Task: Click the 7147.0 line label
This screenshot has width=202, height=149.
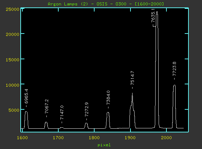Action: (x=62, y=112)
